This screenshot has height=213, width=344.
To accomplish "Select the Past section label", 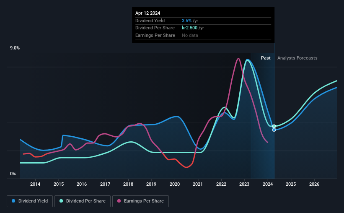I will (x=266, y=58).
